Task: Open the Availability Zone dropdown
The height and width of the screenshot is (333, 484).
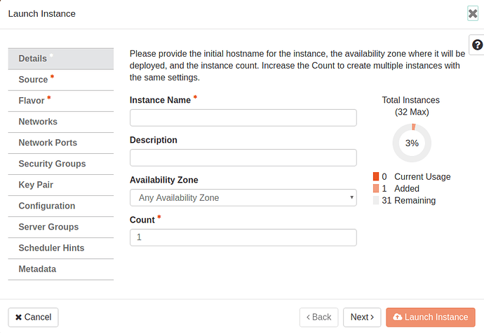Action: (243, 198)
